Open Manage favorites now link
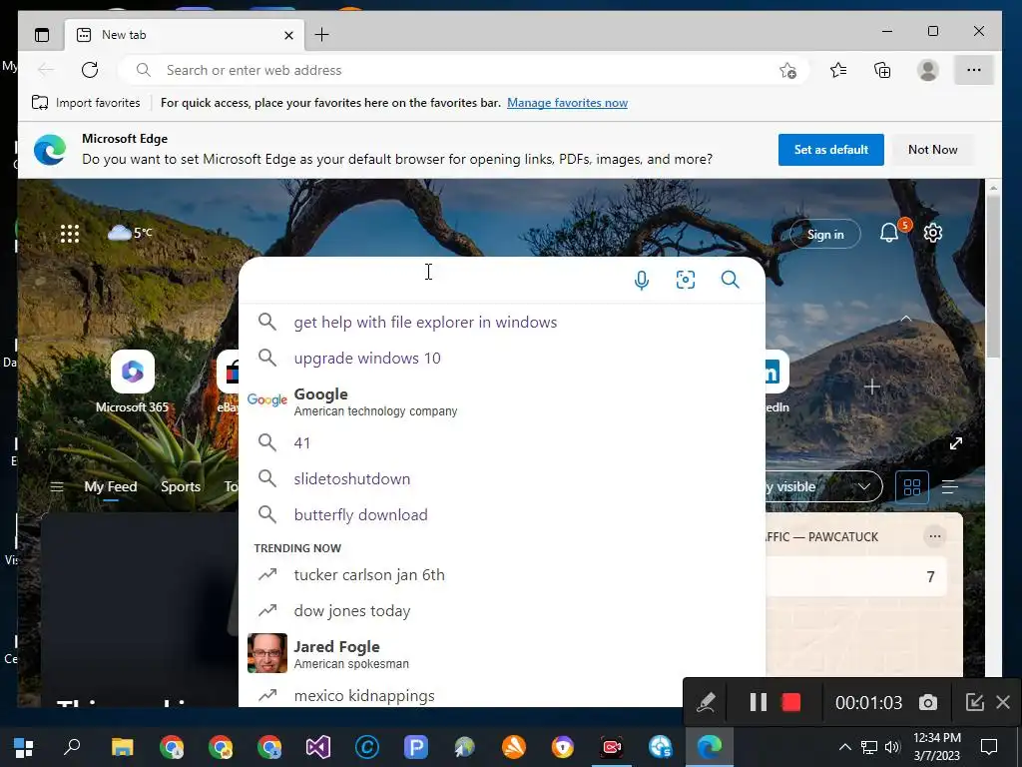This screenshot has height=767, width=1022. coord(567,103)
